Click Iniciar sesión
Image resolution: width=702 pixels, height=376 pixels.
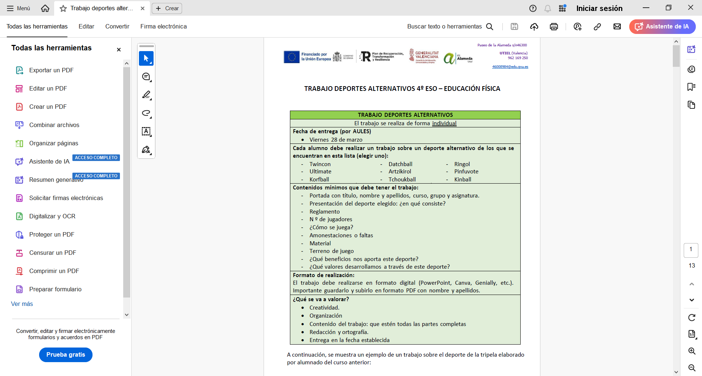click(599, 8)
